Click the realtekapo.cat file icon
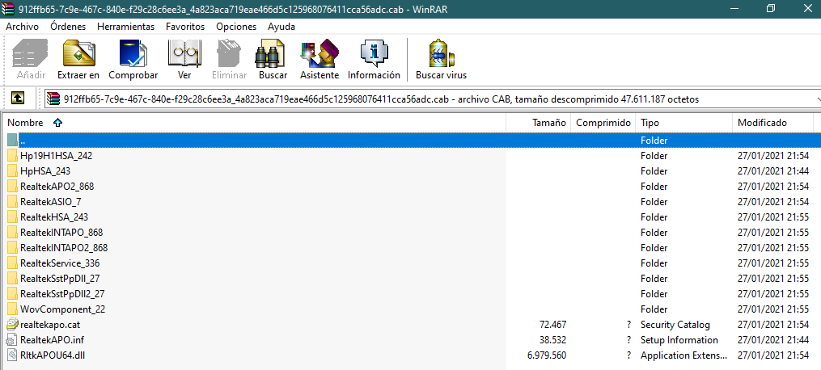This screenshot has width=821, height=370. pyautogui.click(x=13, y=325)
